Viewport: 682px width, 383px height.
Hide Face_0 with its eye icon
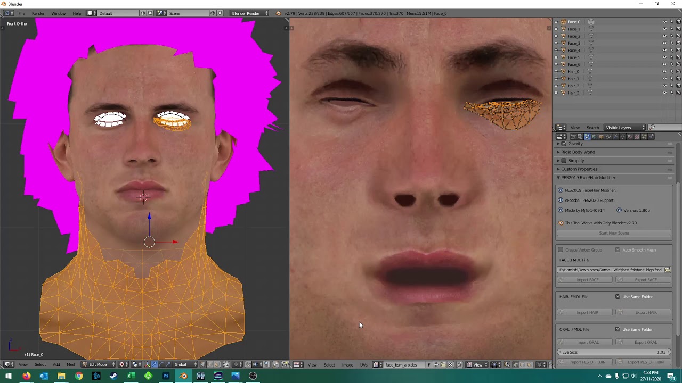(x=664, y=22)
